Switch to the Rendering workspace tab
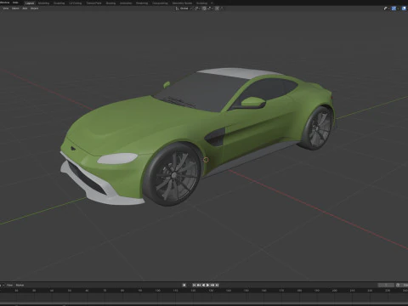The image size is (408, 306). tap(142, 3)
